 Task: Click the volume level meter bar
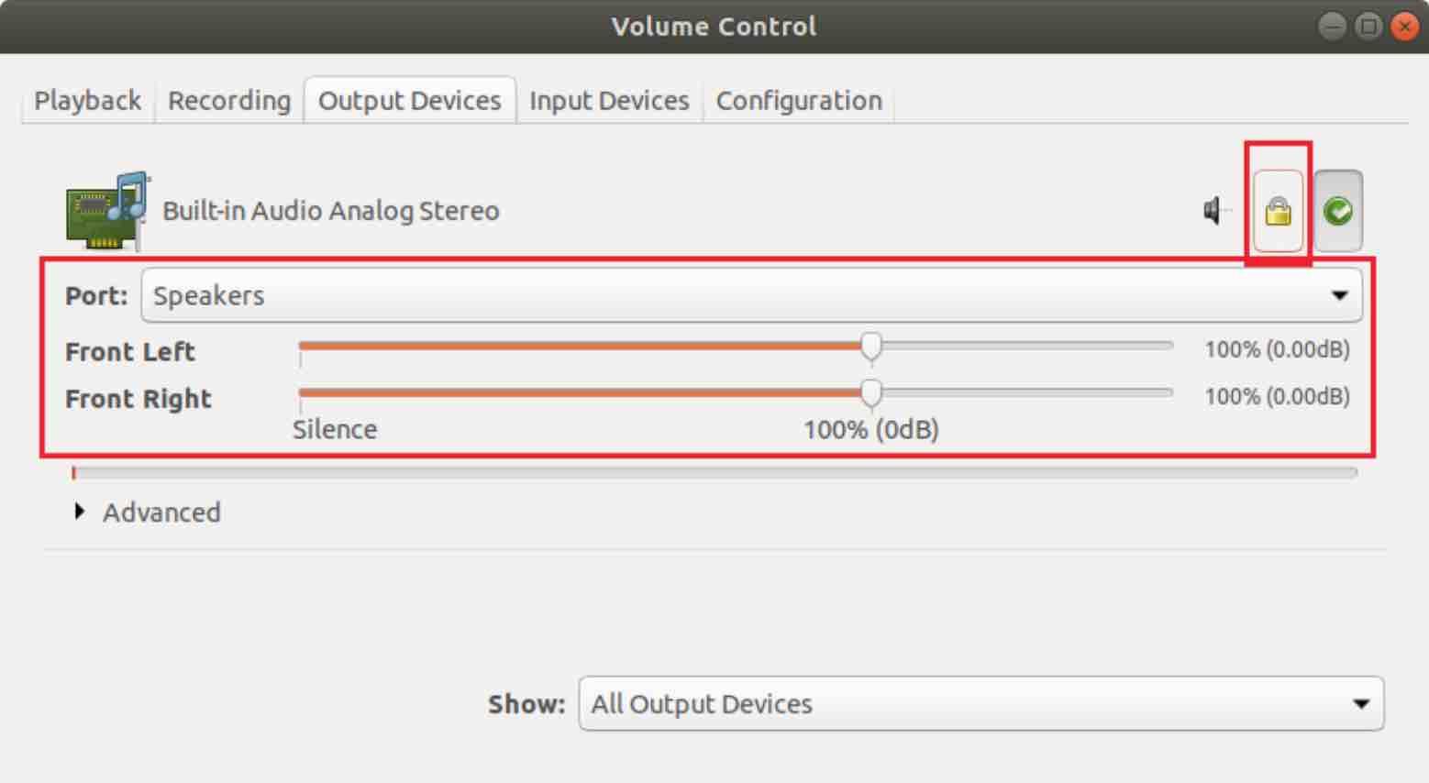pyautogui.click(x=714, y=473)
